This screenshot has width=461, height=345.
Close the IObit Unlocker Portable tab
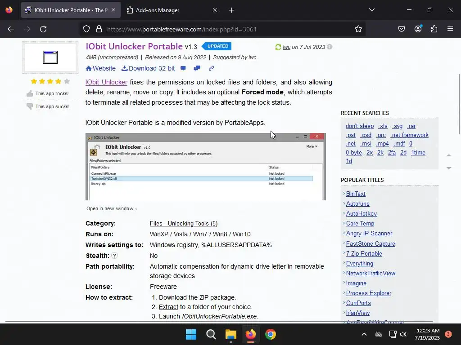113,10
